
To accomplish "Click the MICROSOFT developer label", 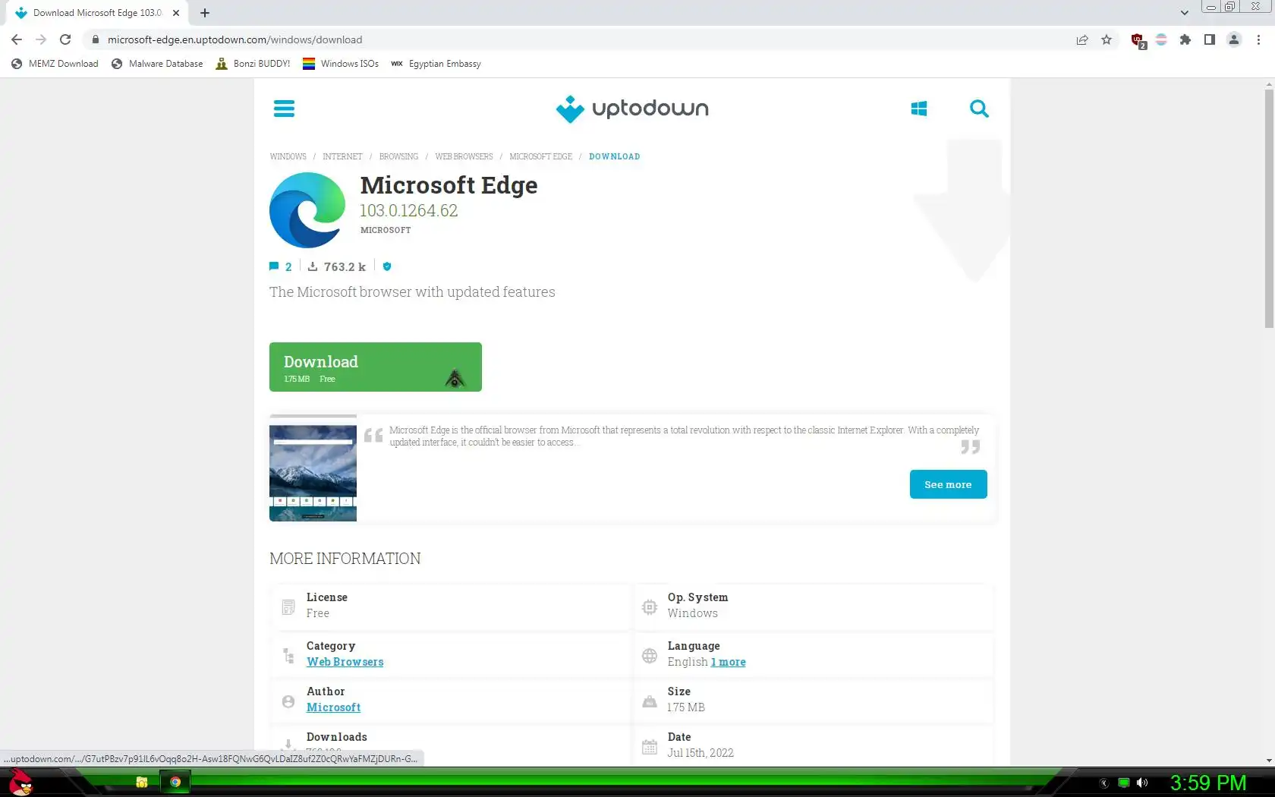I will click(x=386, y=230).
